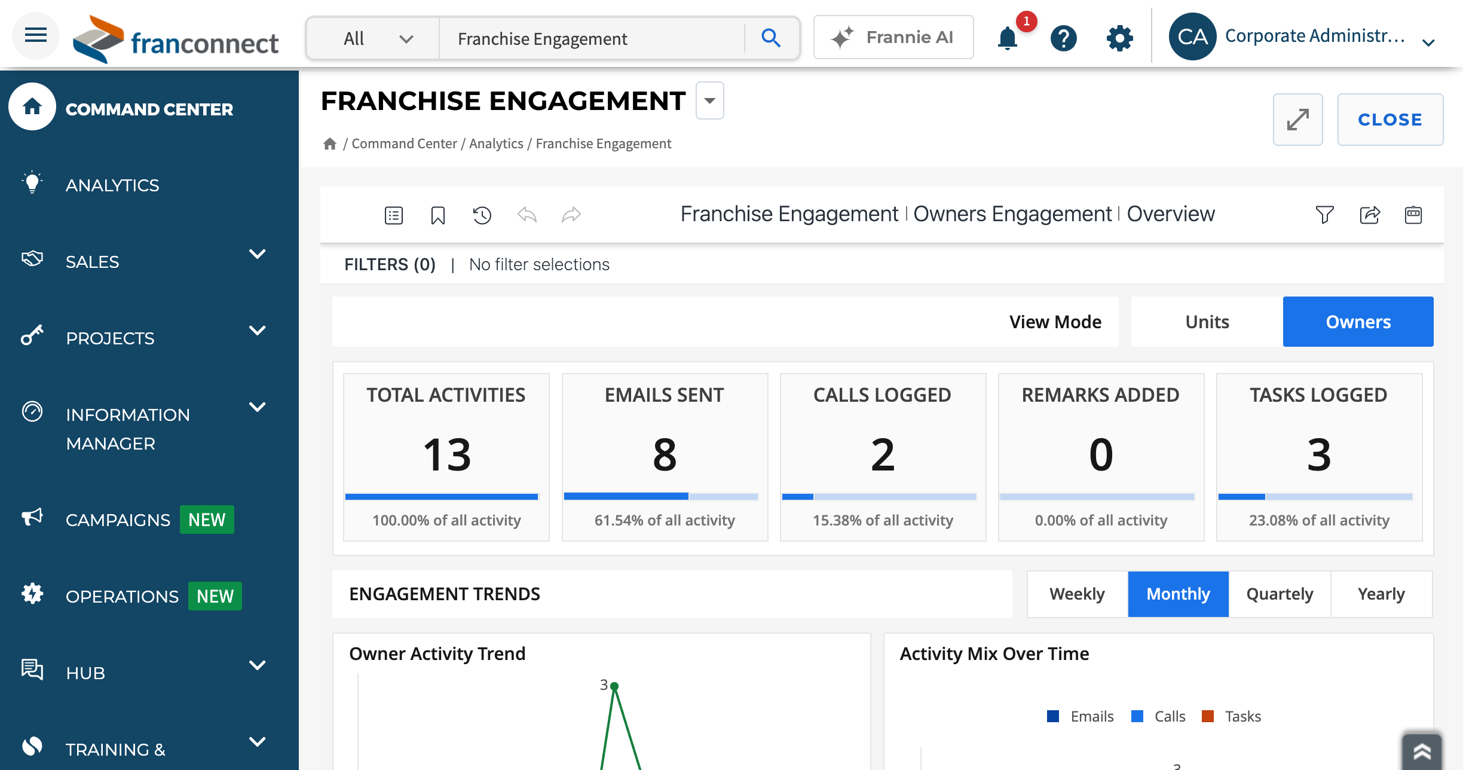The width and height of the screenshot is (1463, 770).
Task: Click the calendar icon right of share
Action: 1413,215
